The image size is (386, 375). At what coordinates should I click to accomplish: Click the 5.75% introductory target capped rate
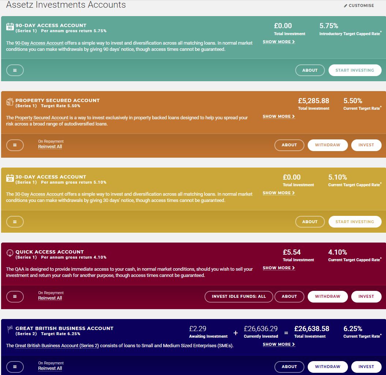(329, 26)
